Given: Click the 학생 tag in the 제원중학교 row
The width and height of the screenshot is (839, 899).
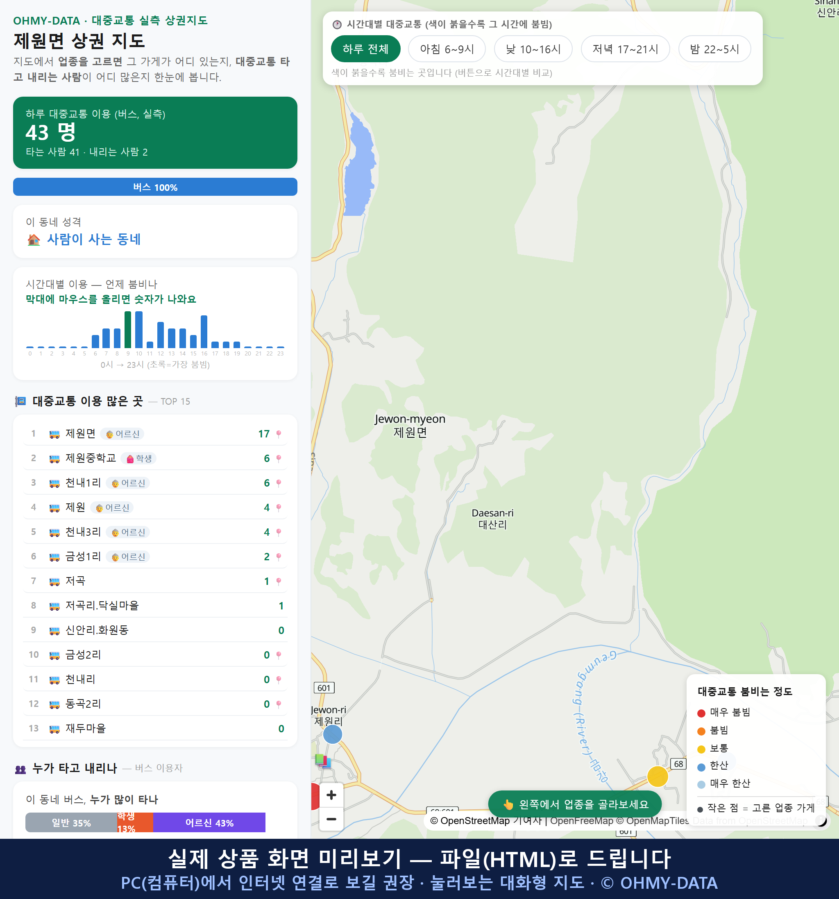Looking at the screenshot, I should click(x=139, y=459).
